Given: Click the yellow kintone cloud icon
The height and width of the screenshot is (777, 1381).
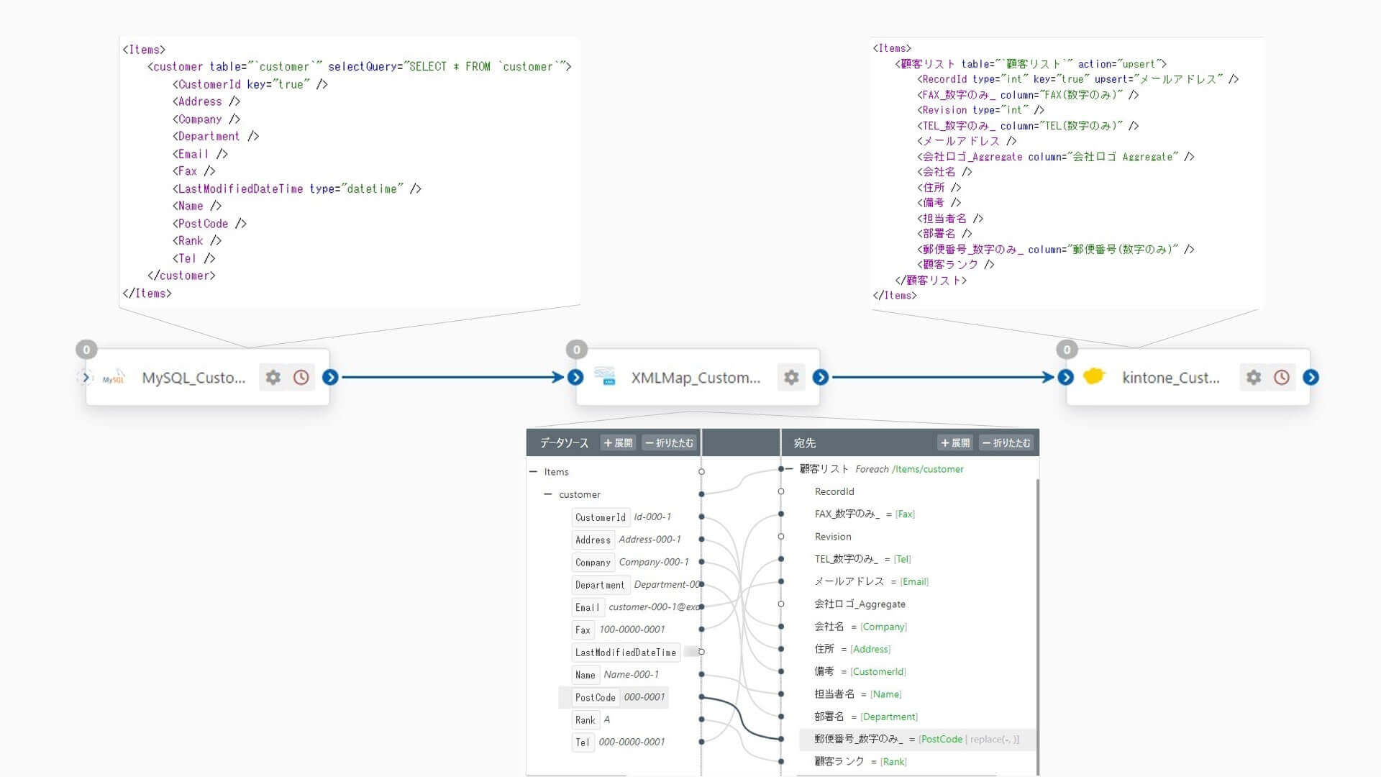Looking at the screenshot, I should 1094,376.
